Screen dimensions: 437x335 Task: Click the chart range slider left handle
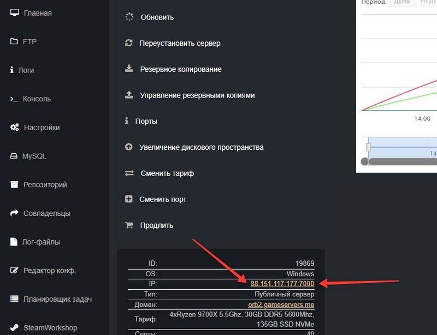pos(368,147)
